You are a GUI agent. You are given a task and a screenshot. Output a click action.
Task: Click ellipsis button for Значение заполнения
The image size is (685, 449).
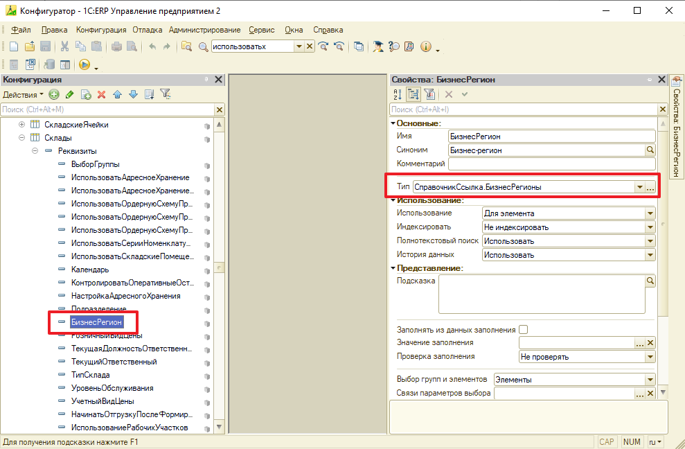pyautogui.click(x=639, y=343)
